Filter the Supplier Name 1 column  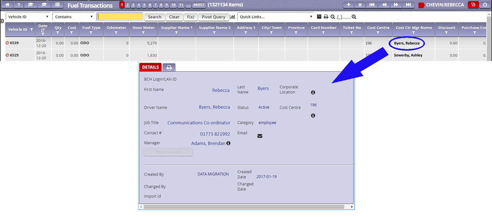(x=177, y=32)
